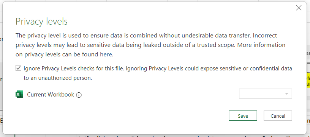
Task: Click the green Excel workbook icon
Action: (x=19, y=95)
